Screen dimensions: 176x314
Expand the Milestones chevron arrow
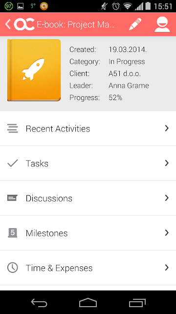(167, 233)
